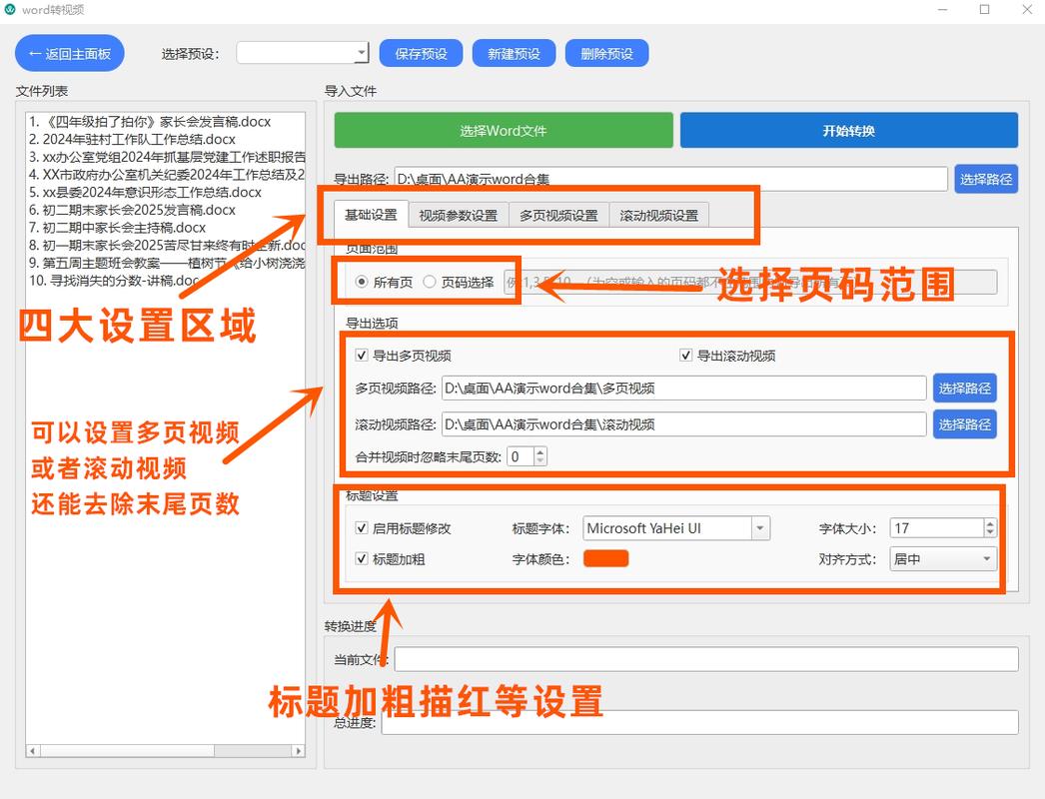This screenshot has width=1045, height=799.
Task: Open the 对齐方式 dropdown set to 居中
Action: 941,559
